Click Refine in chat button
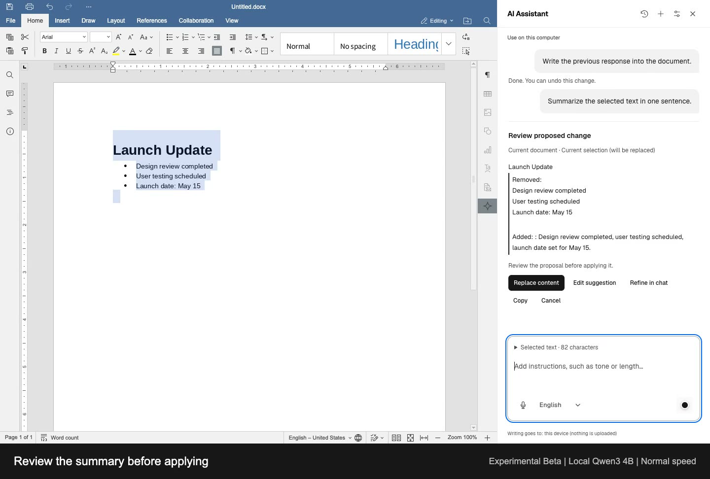 pos(649,283)
